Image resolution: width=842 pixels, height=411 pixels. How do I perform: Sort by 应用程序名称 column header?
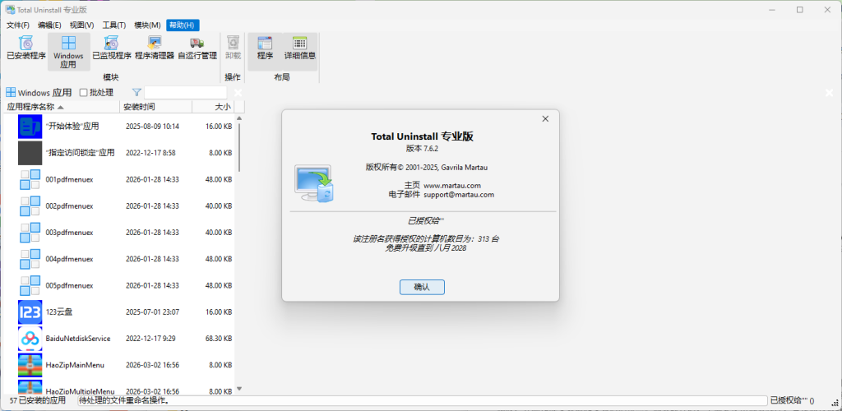pyautogui.click(x=62, y=107)
